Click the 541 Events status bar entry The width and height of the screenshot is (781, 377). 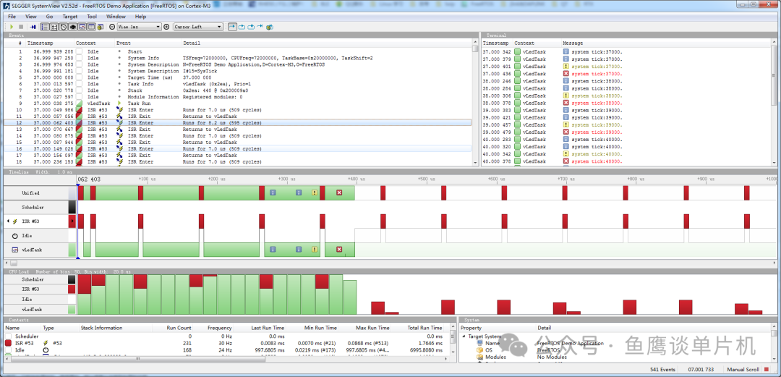click(x=662, y=370)
